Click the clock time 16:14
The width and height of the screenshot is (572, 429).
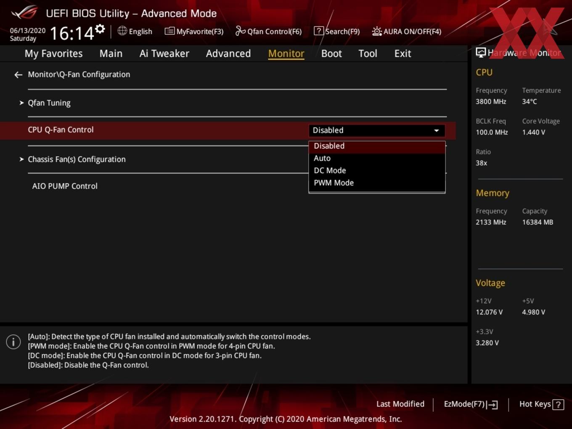pos(71,33)
